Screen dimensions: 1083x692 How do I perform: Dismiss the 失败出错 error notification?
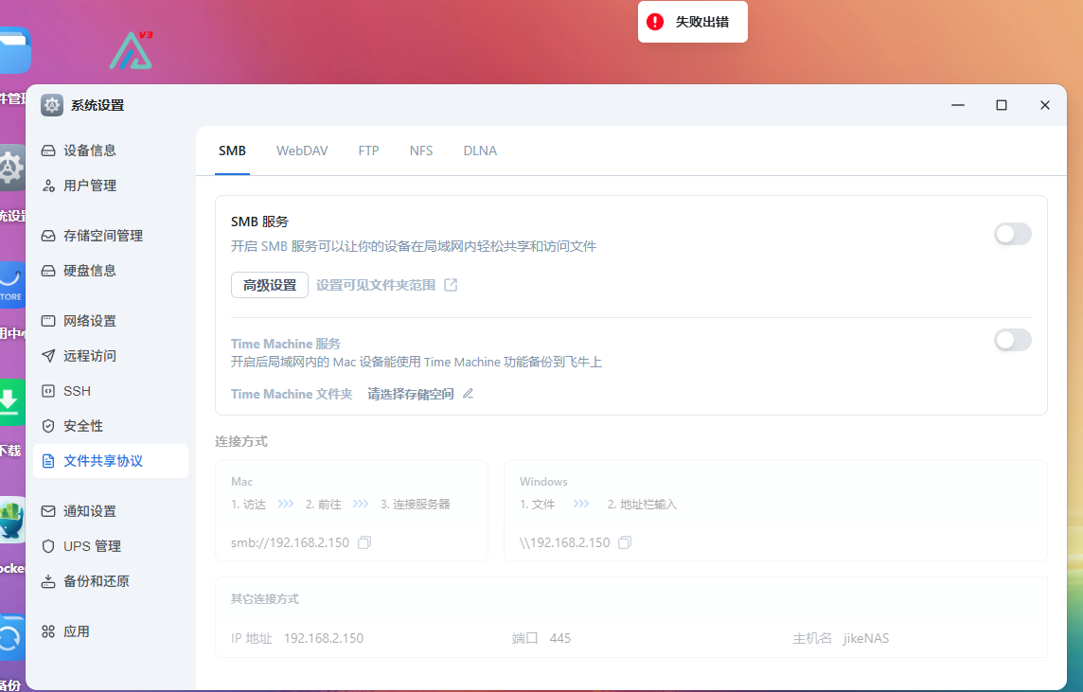(692, 21)
